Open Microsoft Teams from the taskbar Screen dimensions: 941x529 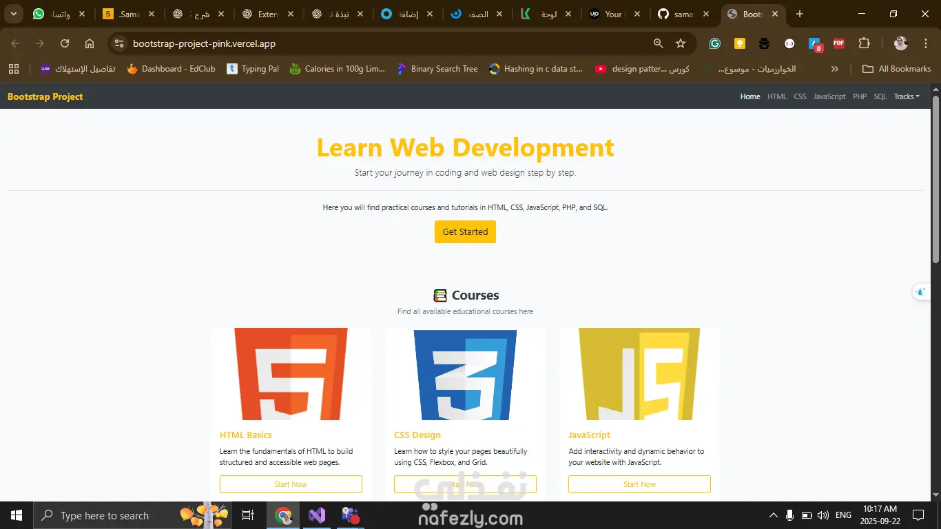351,515
